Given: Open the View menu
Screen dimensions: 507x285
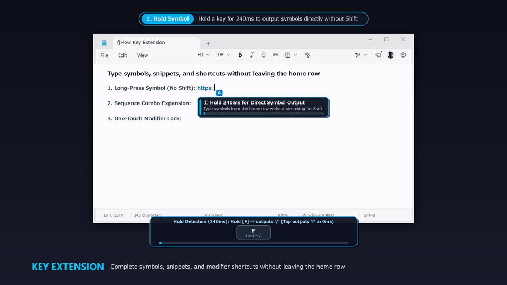Looking at the screenshot, I should (143, 55).
